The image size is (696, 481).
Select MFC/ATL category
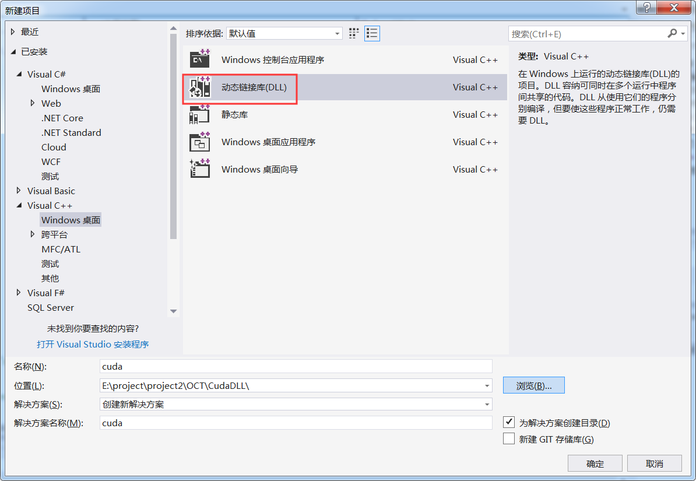61,249
